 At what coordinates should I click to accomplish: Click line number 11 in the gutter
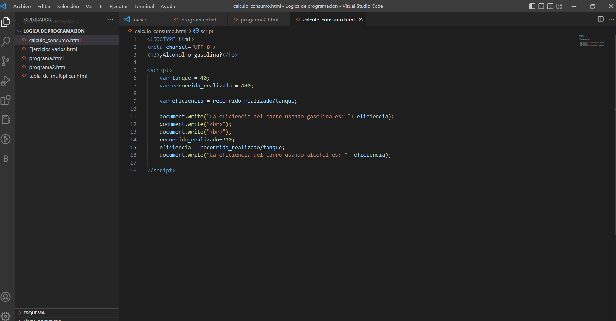[x=133, y=116]
